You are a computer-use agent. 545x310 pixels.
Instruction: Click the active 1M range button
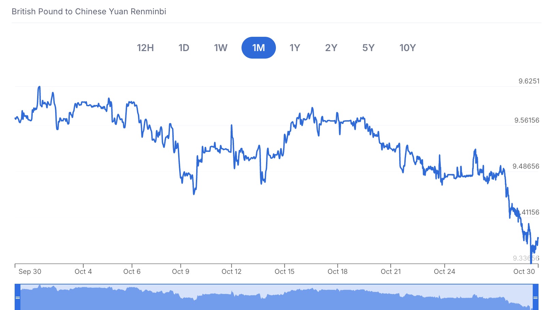[259, 48]
